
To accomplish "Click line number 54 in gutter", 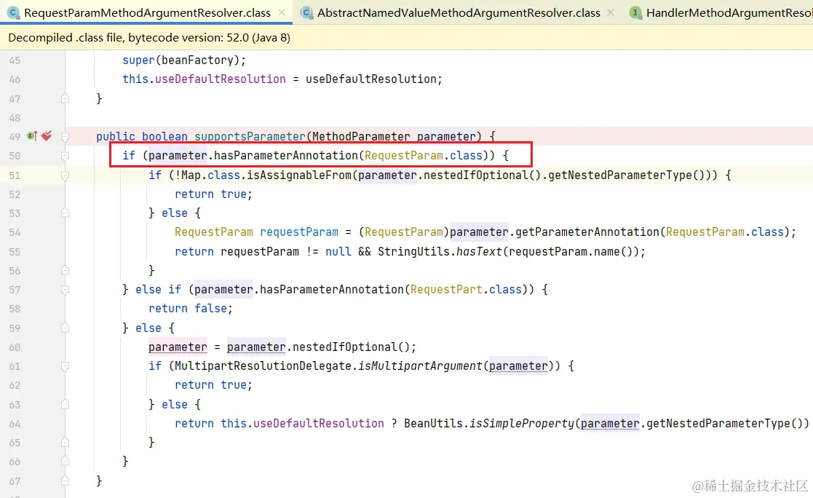I will (x=15, y=232).
